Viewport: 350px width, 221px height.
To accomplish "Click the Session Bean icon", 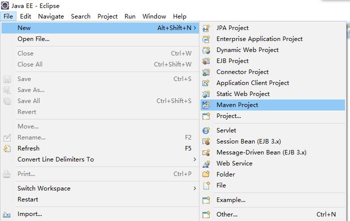I will click(x=206, y=141).
